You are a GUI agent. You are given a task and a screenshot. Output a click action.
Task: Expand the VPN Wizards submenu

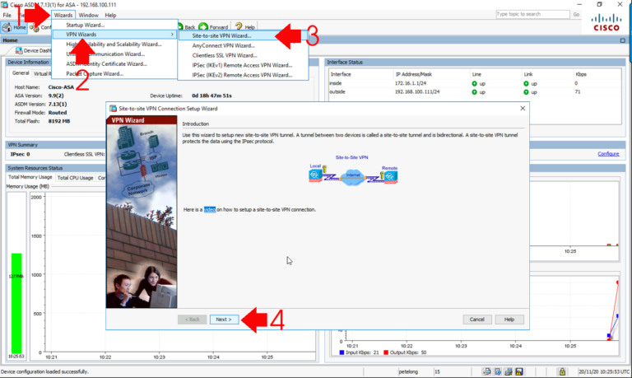[115, 35]
